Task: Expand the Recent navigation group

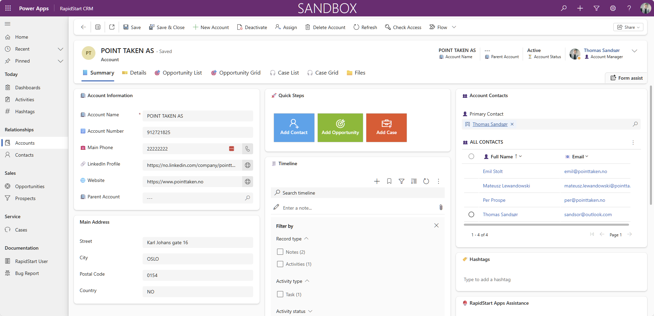Action: click(x=61, y=49)
